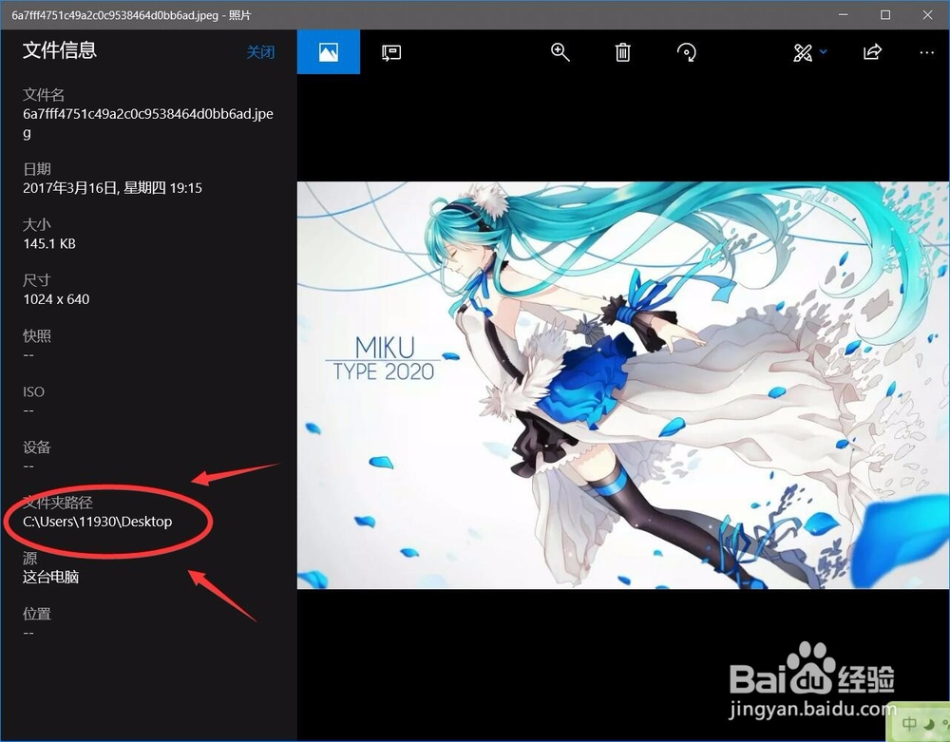Click the 设备 label in info panel

pyautogui.click(x=36, y=447)
